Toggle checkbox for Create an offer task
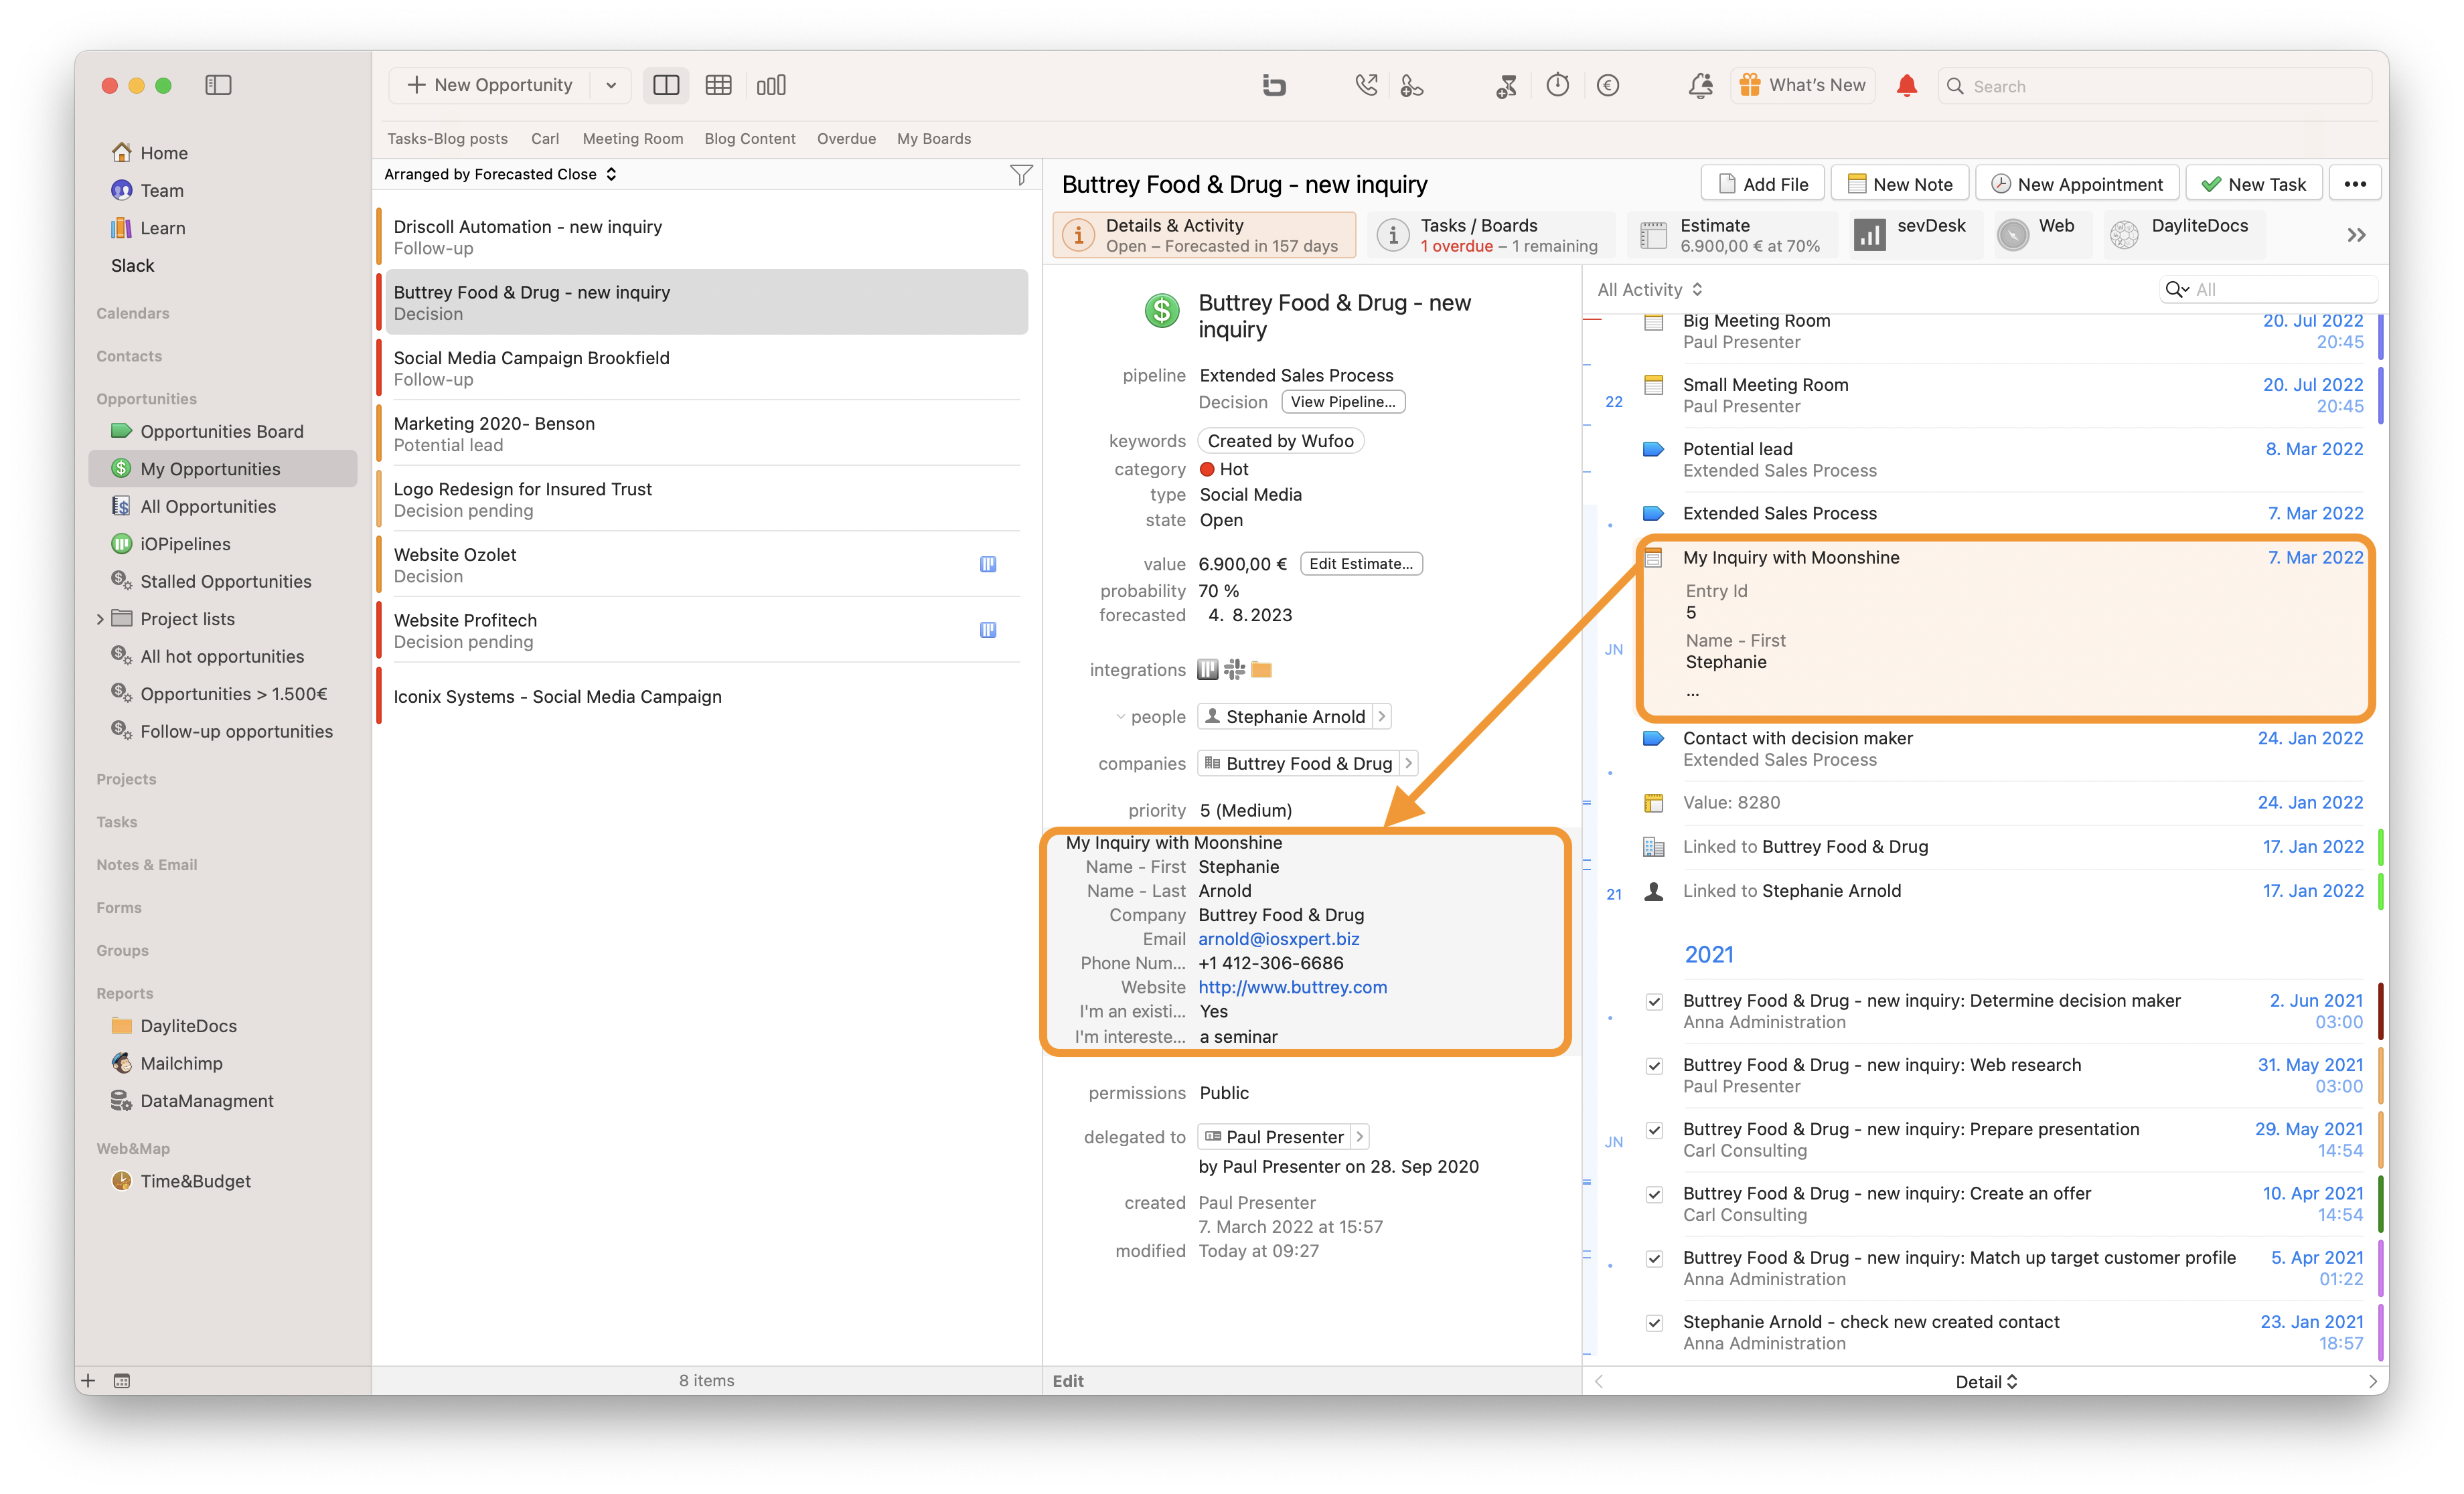The width and height of the screenshot is (2464, 1494). tap(1654, 1194)
